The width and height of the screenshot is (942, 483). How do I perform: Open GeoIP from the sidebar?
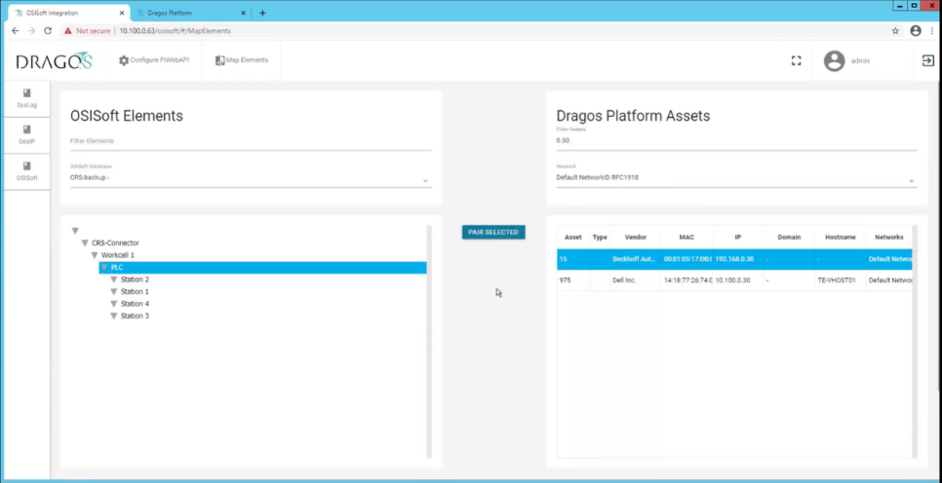coord(26,135)
